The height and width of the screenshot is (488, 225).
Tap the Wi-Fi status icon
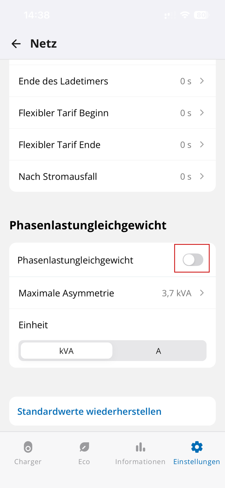[184, 15]
